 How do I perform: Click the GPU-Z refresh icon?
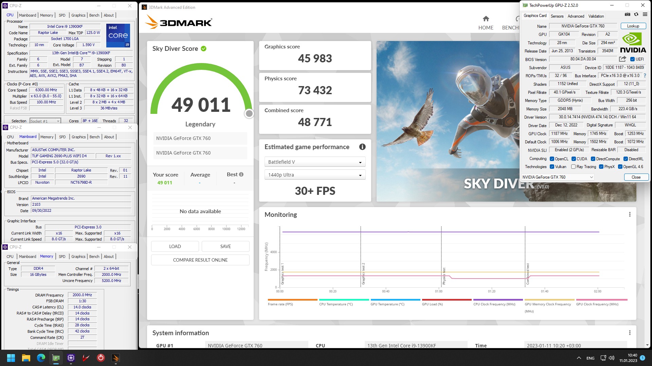(x=636, y=15)
